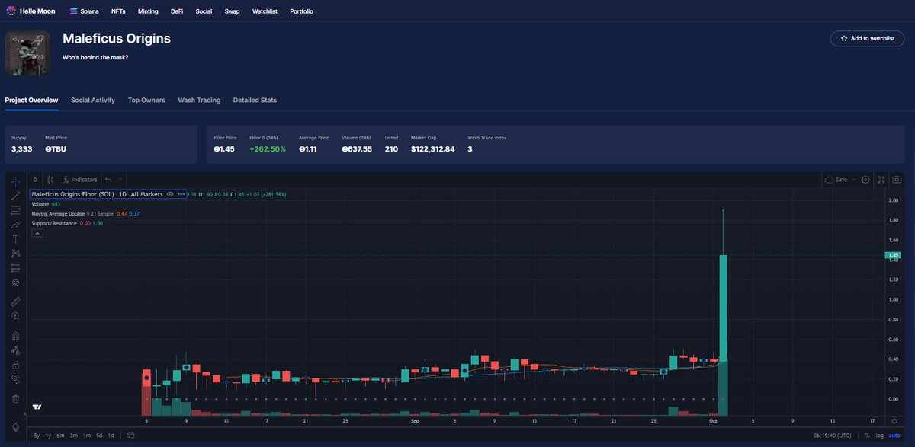Switch to the Social Activity tab

point(93,100)
